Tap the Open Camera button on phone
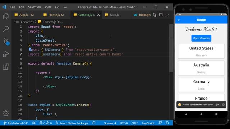The width and height of the screenshot is (230, 129). [201, 38]
